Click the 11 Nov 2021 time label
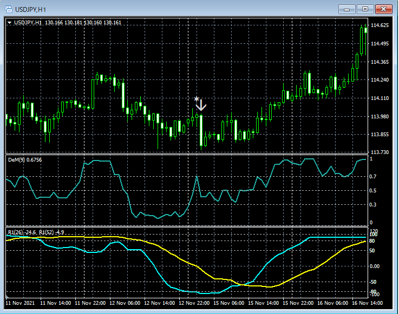 click(x=20, y=303)
